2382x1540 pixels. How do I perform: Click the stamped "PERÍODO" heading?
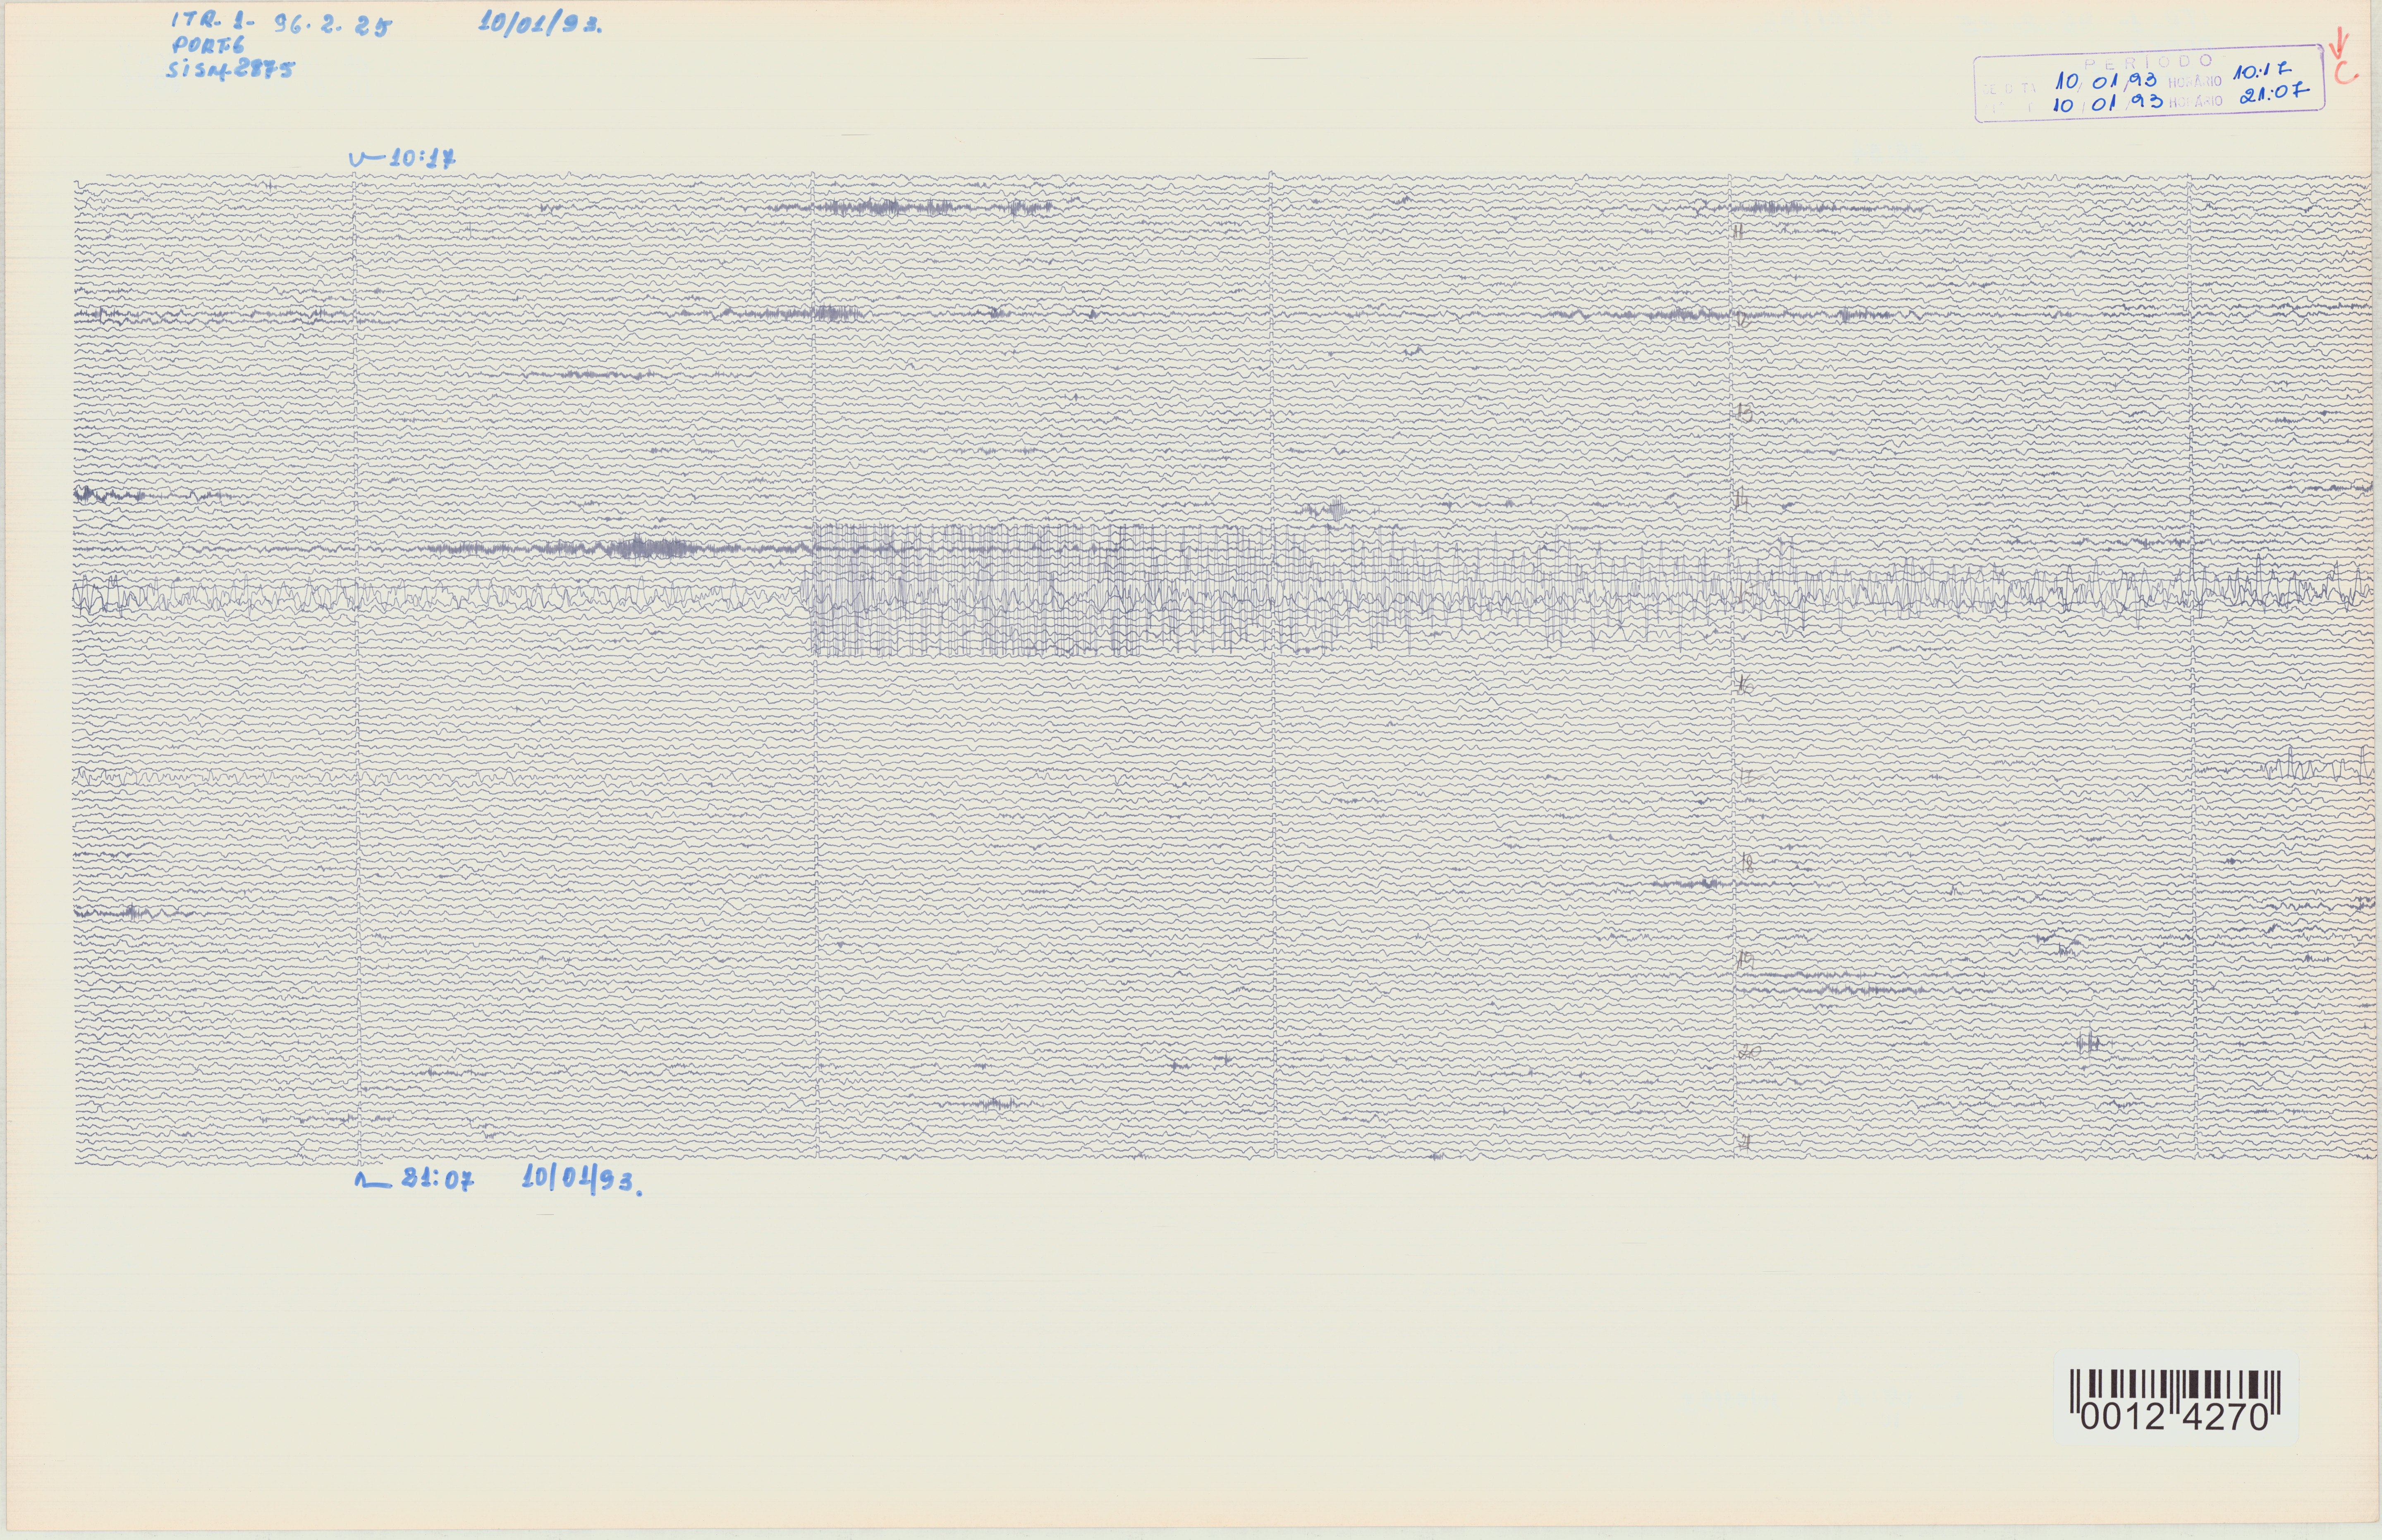2149,62
